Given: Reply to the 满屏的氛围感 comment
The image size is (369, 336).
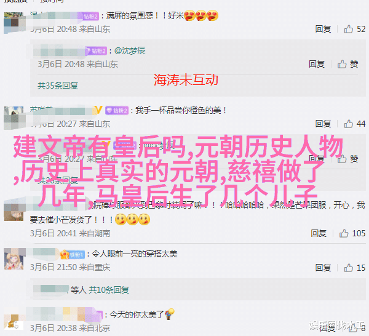Looking at the screenshot, I should [x=323, y=29].
